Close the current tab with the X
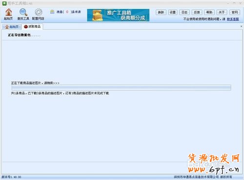 pos(241,26)
